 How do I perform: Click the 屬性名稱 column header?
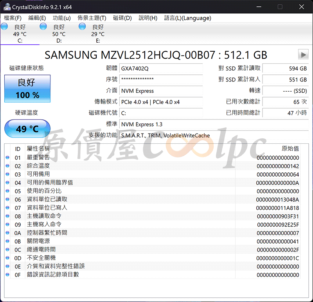[38, 148]
